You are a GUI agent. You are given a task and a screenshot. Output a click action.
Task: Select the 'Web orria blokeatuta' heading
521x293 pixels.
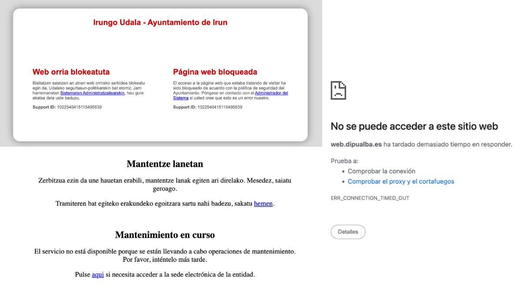[71, 72]
